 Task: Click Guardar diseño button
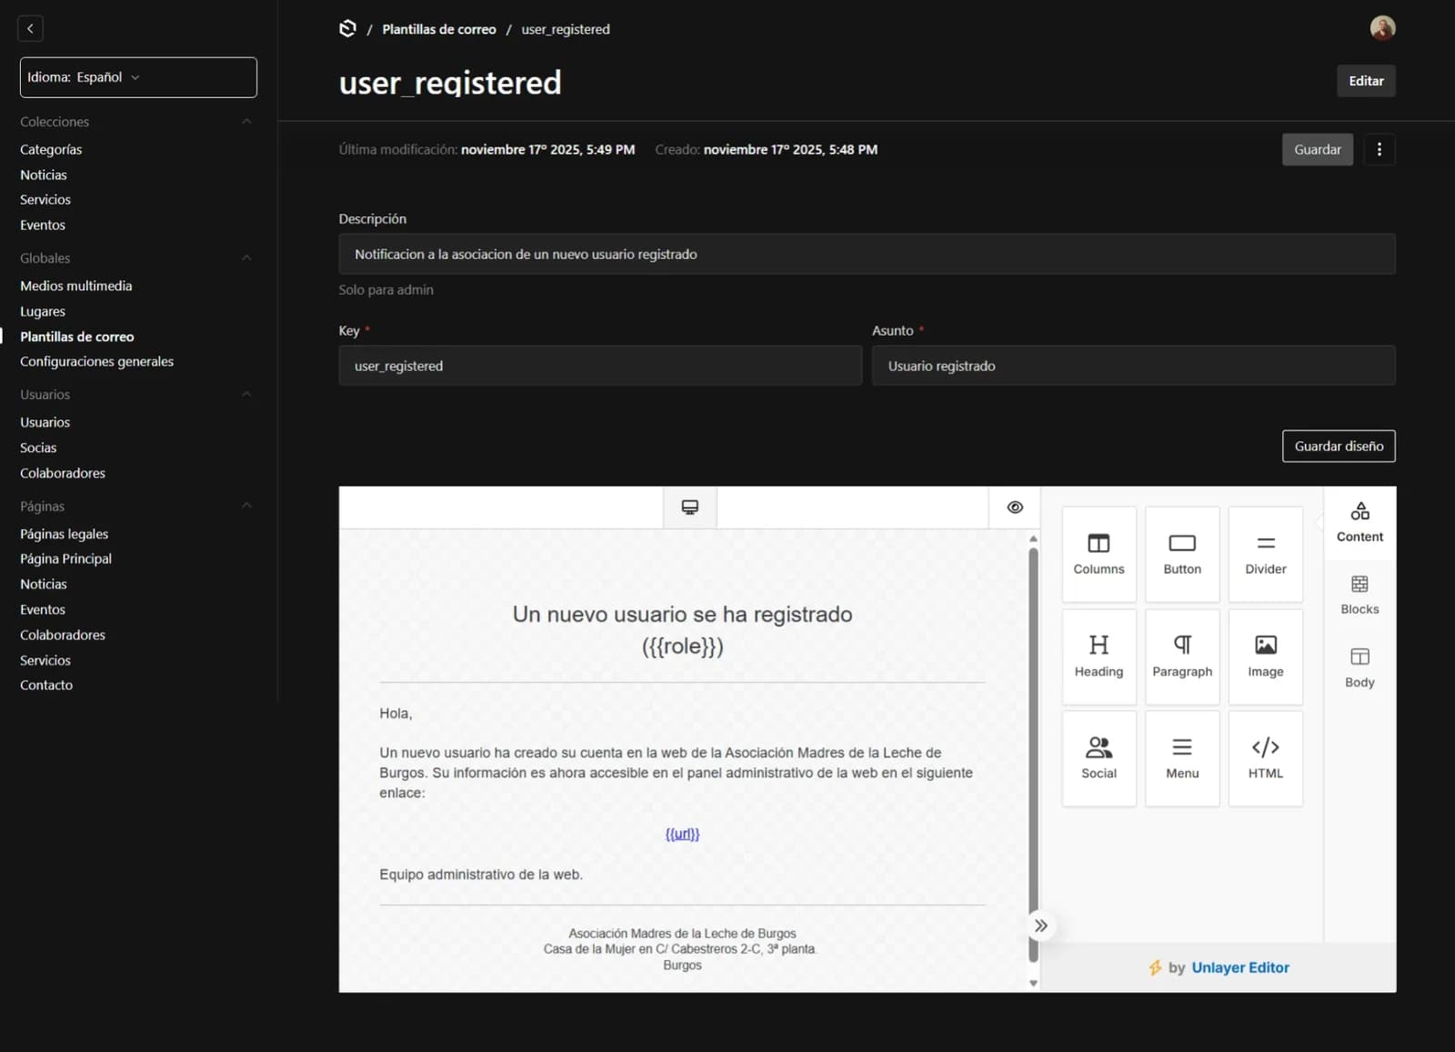(1339, 446)
